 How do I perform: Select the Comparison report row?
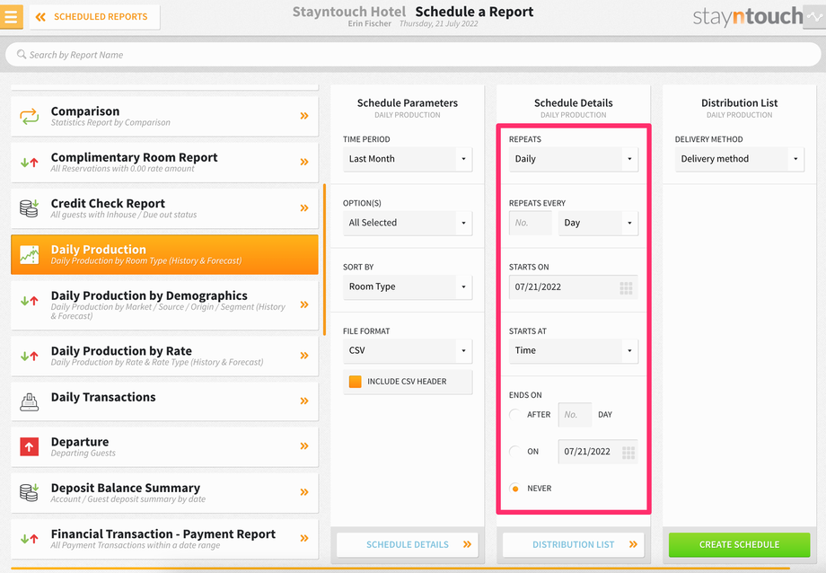pyautogui.click(x=164, y=116)
